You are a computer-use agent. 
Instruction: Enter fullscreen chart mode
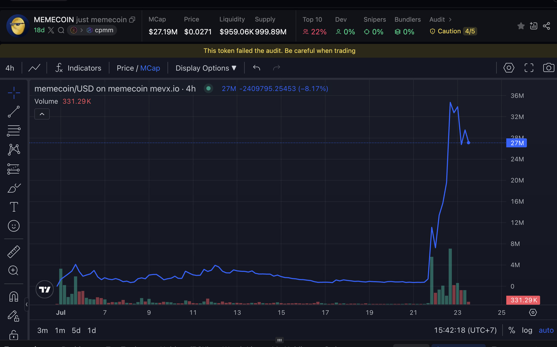click(529, 68)
